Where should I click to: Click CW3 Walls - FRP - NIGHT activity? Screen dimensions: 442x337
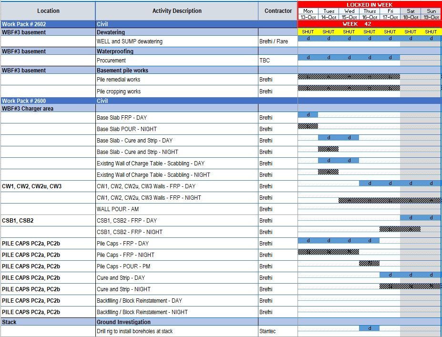[177, 198]
